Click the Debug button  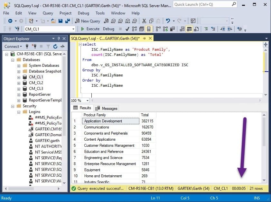108,29
